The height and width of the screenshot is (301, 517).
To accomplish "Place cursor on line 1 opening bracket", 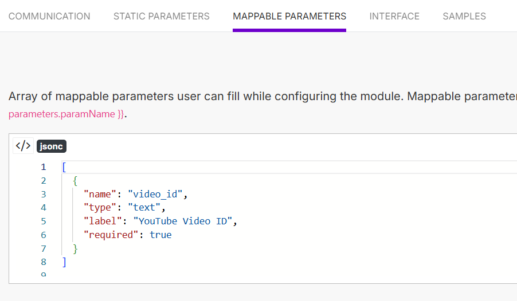I will pyautogui.click(x=64, y=167).
